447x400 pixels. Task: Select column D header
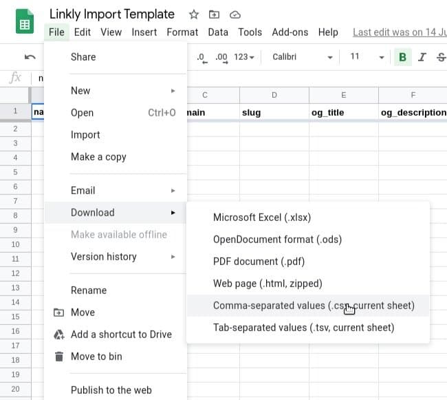[274, 95]
